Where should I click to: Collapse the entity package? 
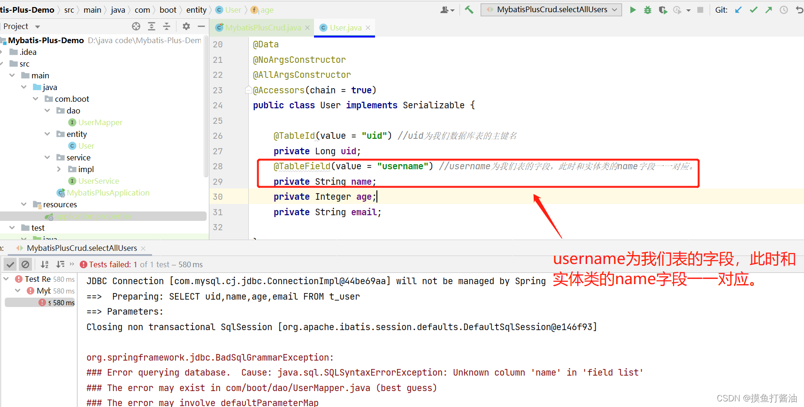[x=47, y=134]
